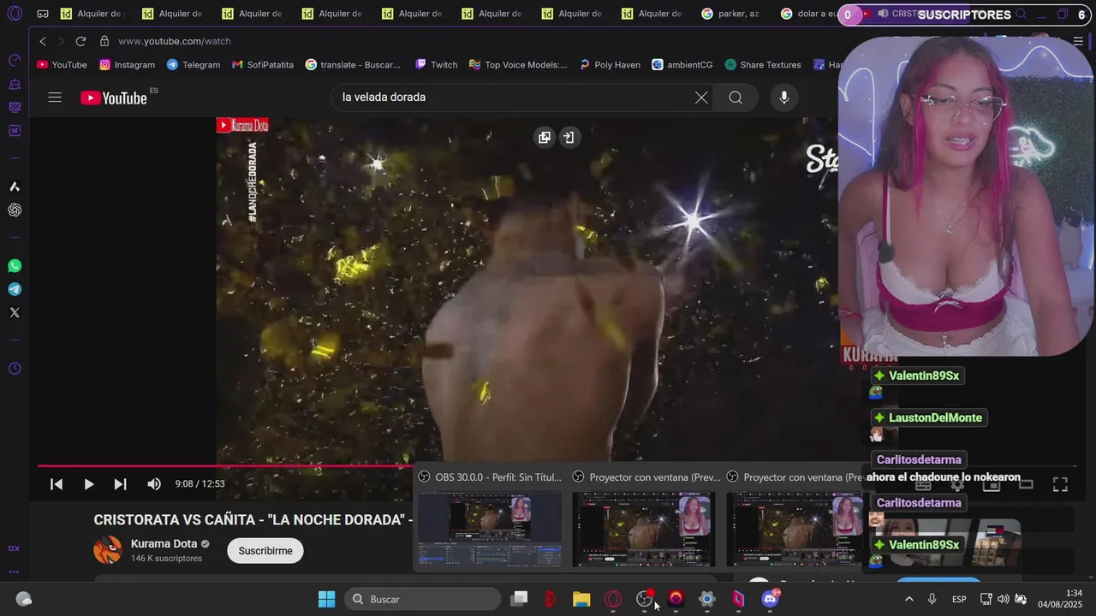
Task: View site security lock information
Action: pyautogui.click(x=104, y=41)
